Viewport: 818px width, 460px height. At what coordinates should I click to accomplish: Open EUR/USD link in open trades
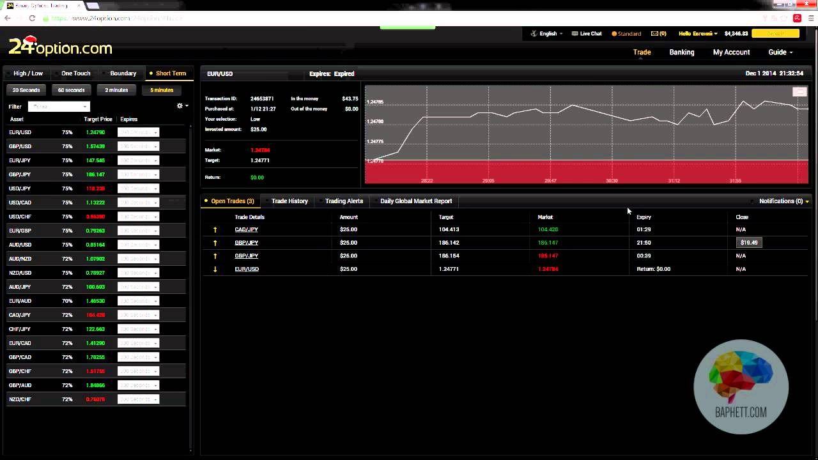[x=247, y=269]
